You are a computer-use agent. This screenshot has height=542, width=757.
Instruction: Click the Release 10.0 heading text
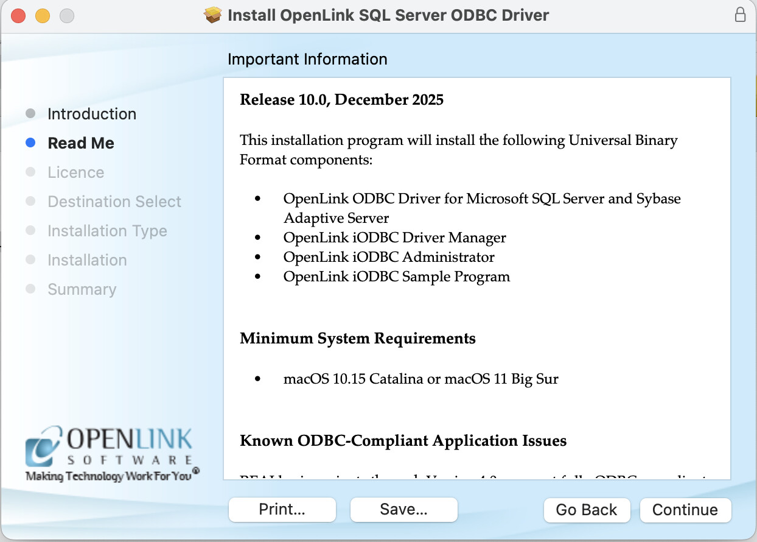click(x=341, y=99)
